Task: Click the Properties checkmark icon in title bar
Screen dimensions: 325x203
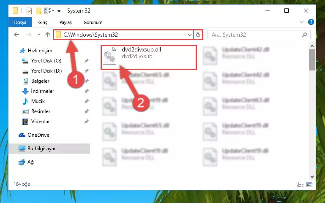Action: coord(29,11)
